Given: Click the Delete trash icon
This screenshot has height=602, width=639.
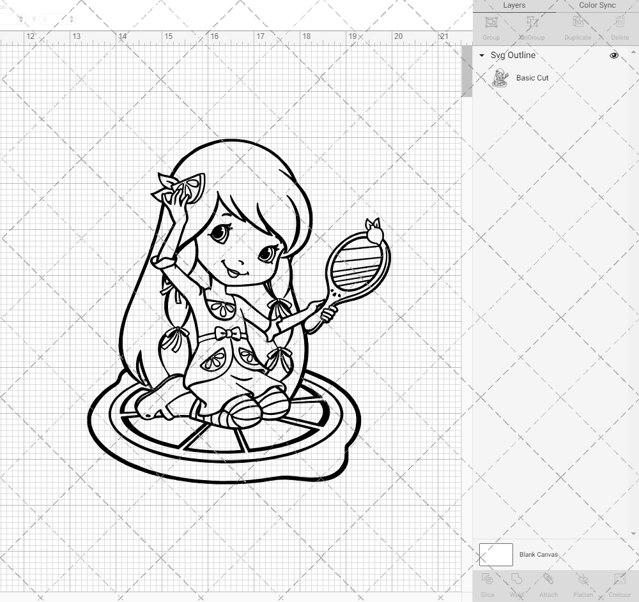Looking at the screenshot, I should [619, 22].
